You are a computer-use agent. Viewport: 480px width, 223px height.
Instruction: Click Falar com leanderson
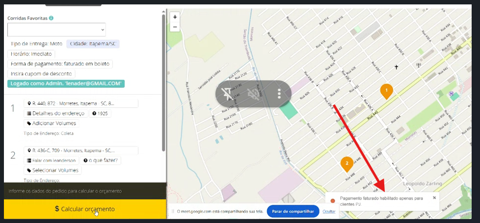coord(52,160)
